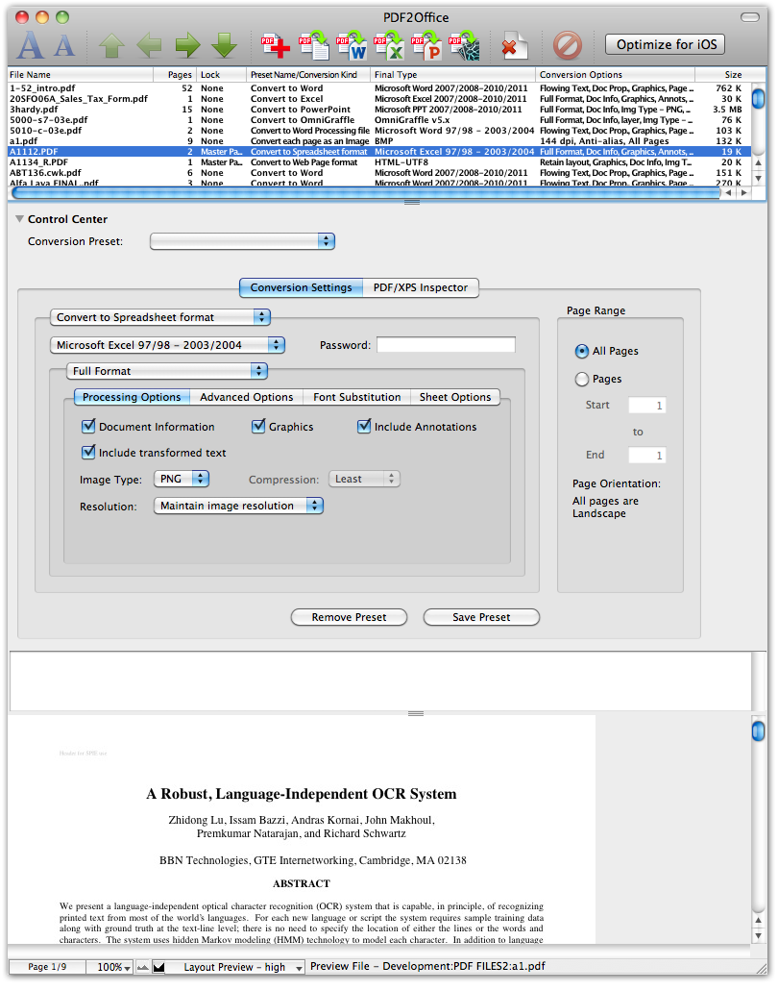Select the 3hardy.pdf row in the file list
778x990 pixels.
pyautogui.click(x=379, y=110)
